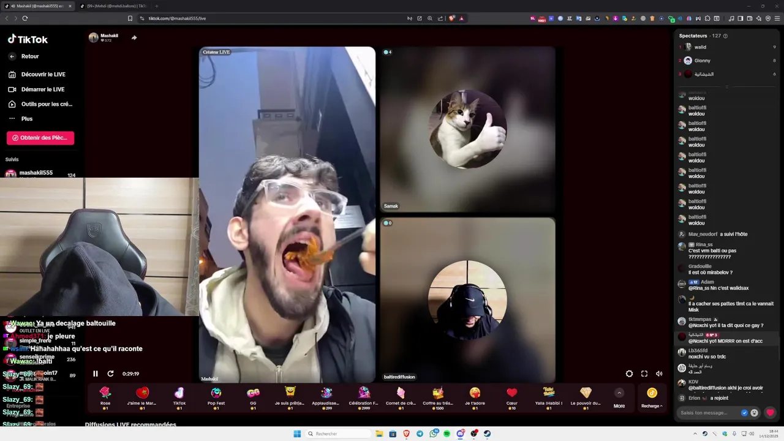Open Brave Shields lion icon
Screen dimensions: 784x441
452,18
